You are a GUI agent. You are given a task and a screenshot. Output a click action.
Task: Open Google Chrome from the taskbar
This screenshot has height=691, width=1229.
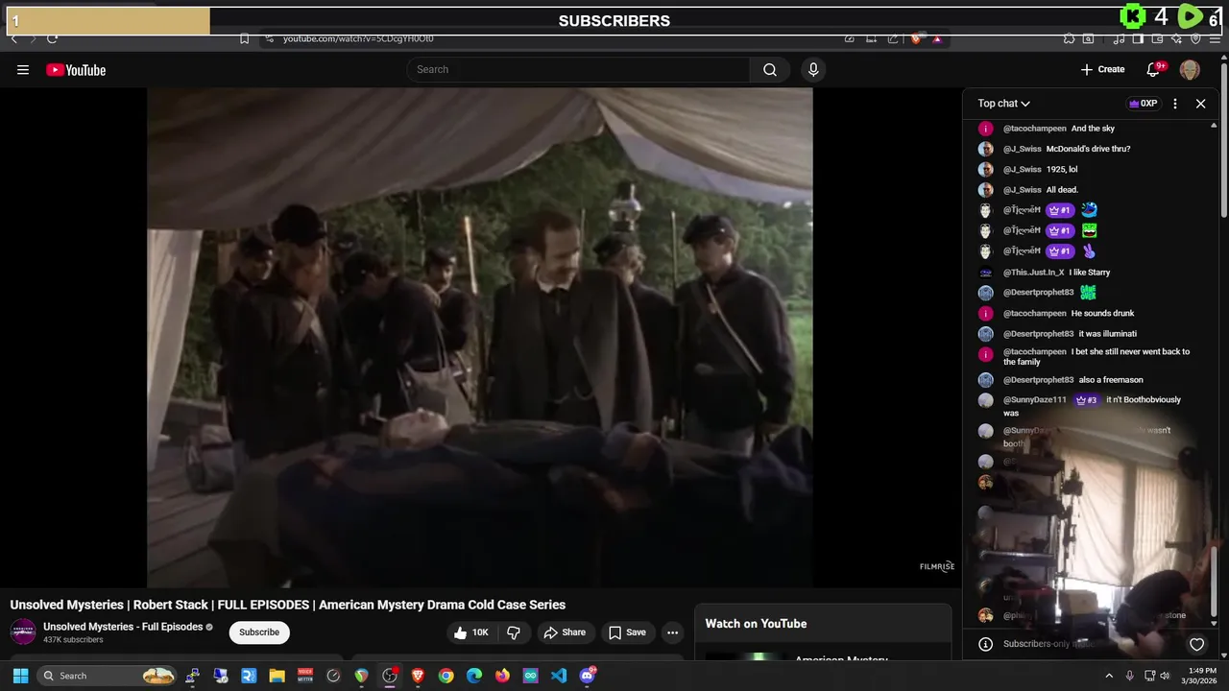point(446,676)
